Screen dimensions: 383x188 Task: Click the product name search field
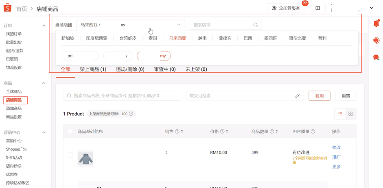point(122,96)
